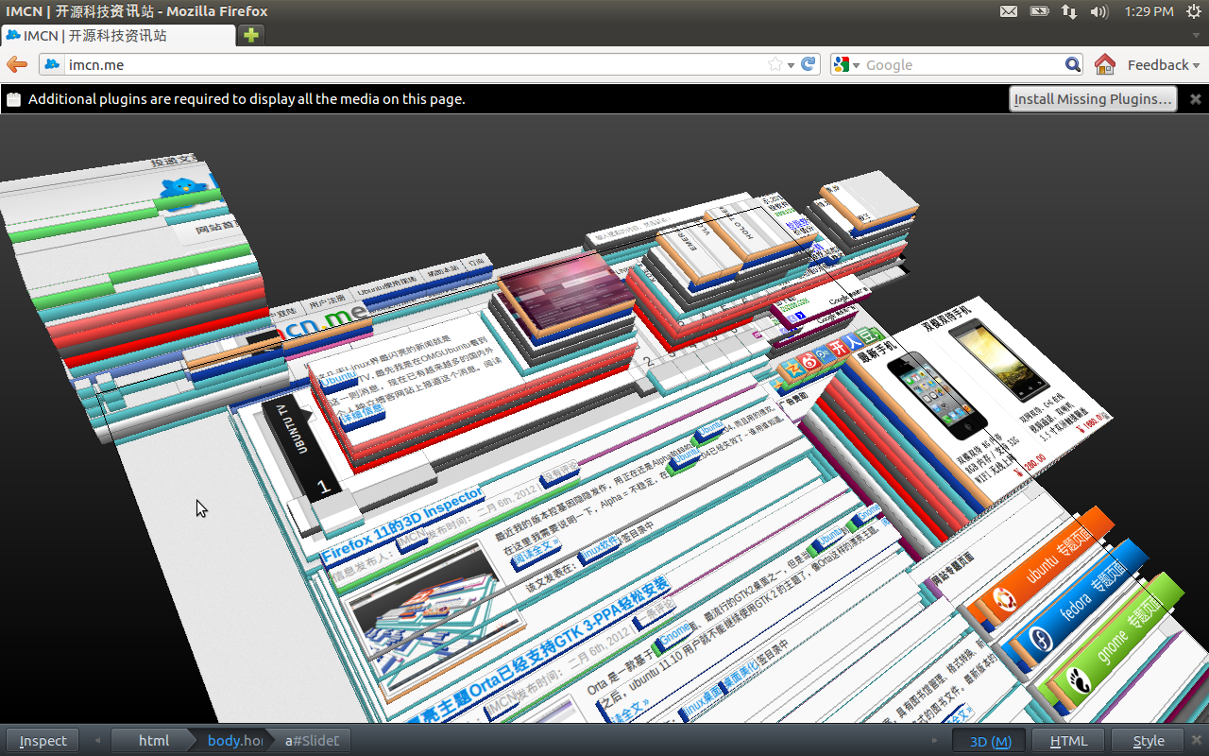Select body.hor breadcrumb node
The image size is (1209, 756).
[x=233, y=741]
